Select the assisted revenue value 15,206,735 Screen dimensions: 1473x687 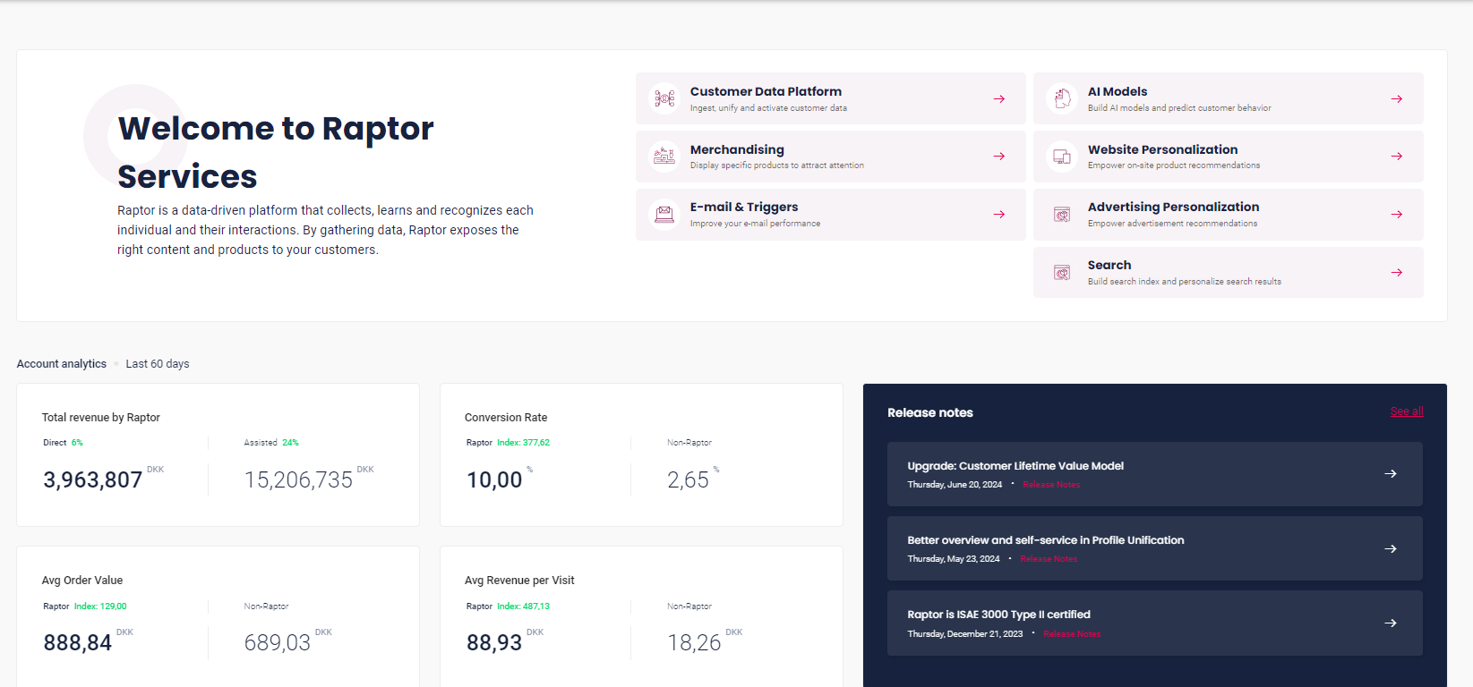(298, 480)
